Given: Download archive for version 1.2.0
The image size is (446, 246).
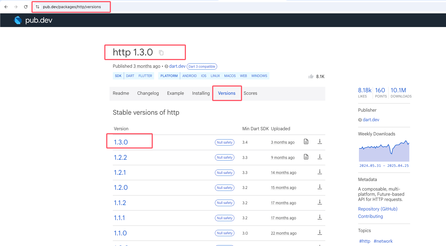Looking at the screenshot, I should point(320,187).
